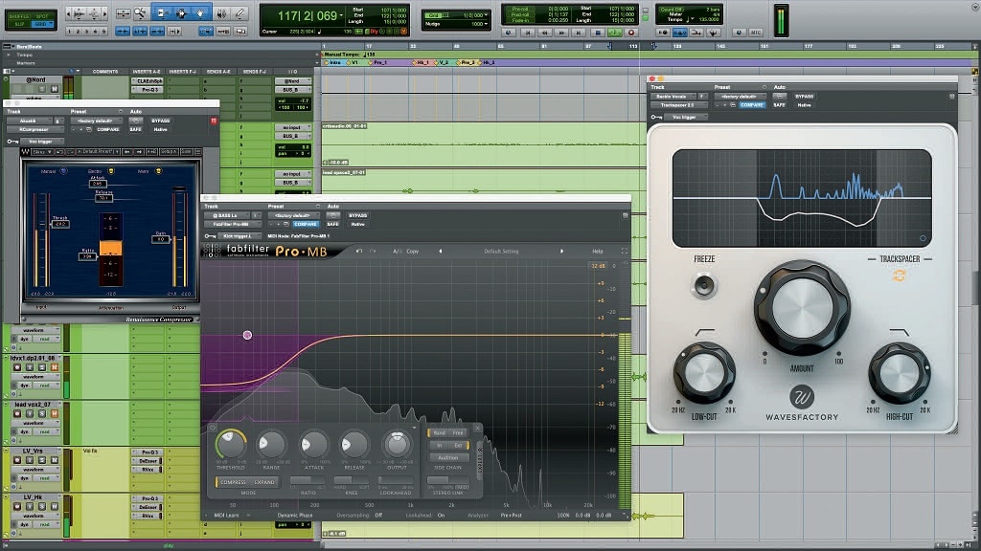Switch Pro-MB mode to EXPAND
The image size is (981, 551).
[264, 482]
